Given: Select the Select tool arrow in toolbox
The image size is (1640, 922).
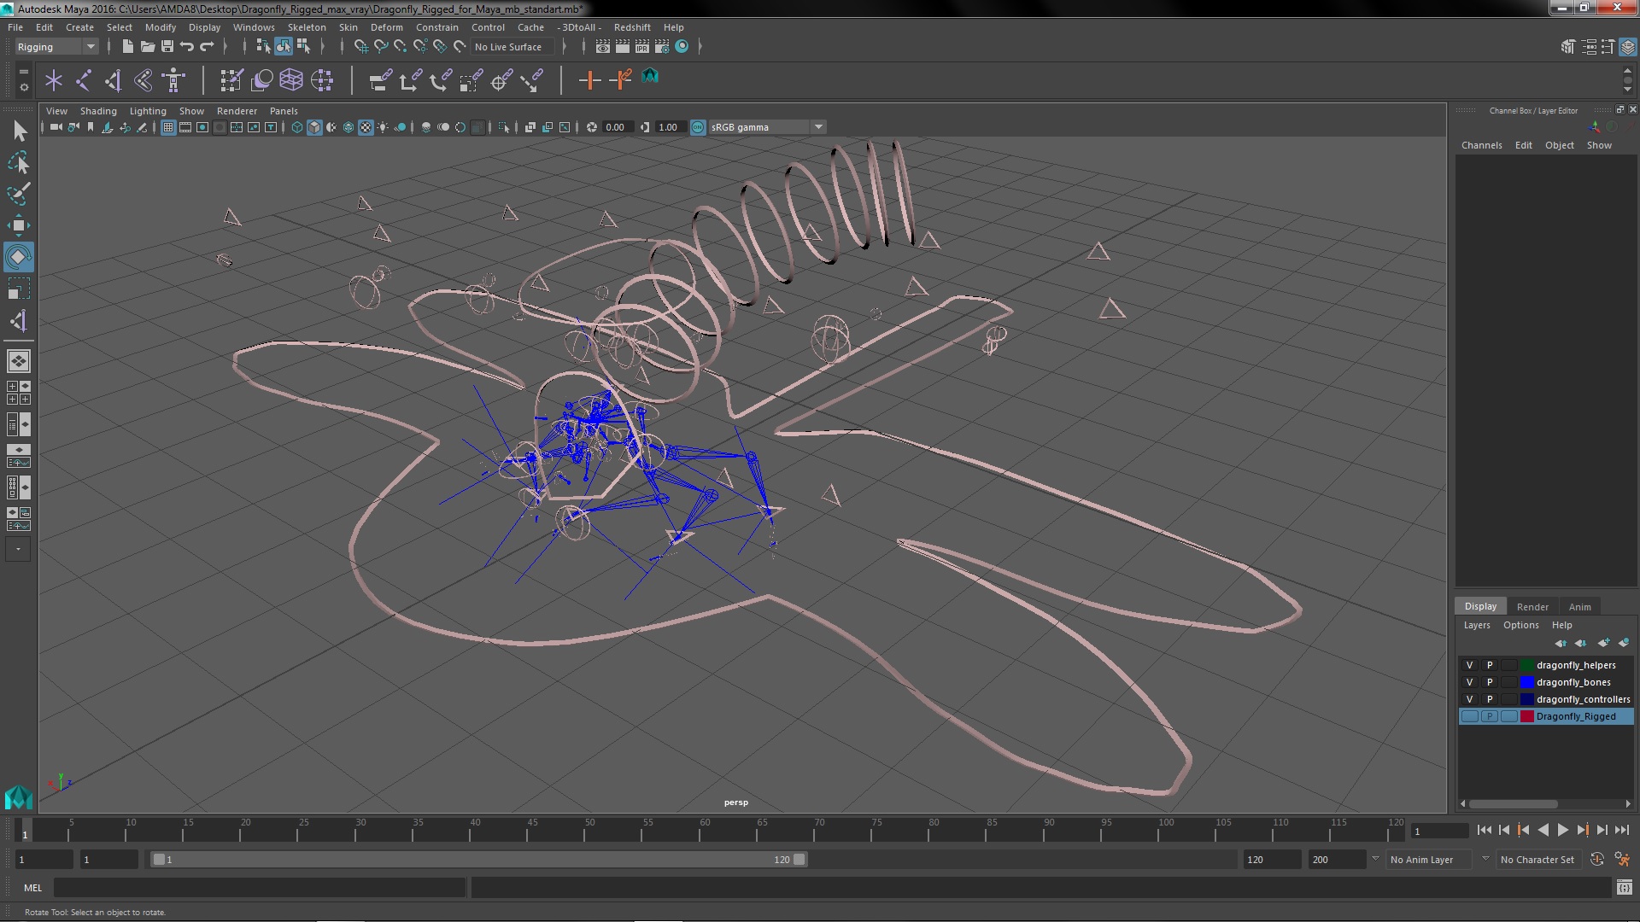Looking at the screenshot, I should (x=19, y=131).
